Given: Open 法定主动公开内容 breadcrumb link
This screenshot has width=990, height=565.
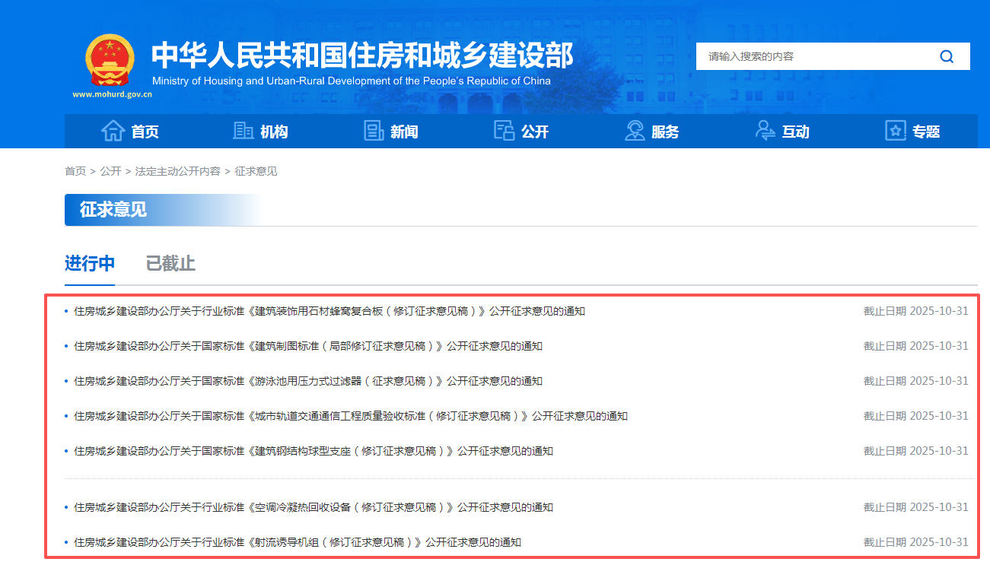Looking at the screenshot, I should pyautogui.click(x=177, y=172).
